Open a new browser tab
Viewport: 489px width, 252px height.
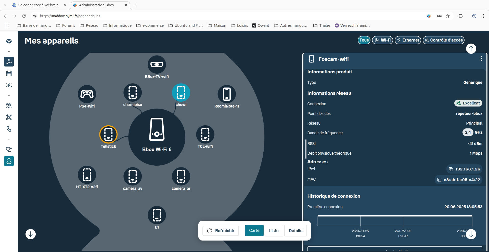[x=135, y=5]
